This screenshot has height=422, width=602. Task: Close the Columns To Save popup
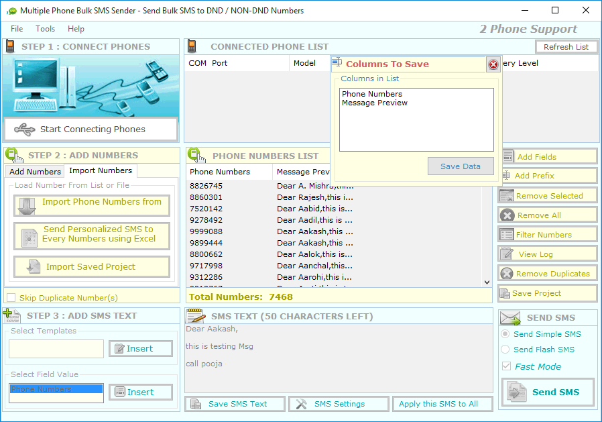point(493,64)
